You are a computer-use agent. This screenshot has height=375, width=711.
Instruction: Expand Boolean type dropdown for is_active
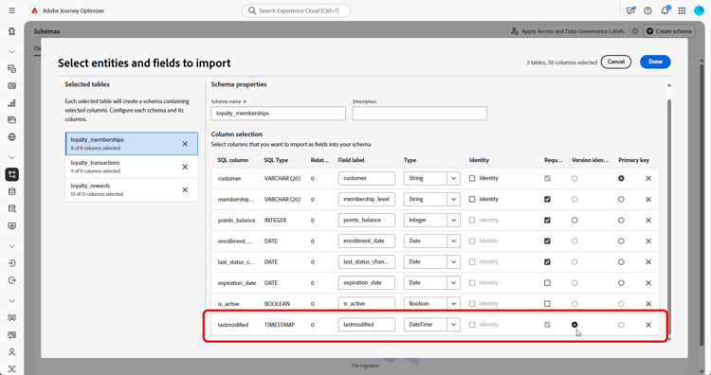(x=453, y=303)
